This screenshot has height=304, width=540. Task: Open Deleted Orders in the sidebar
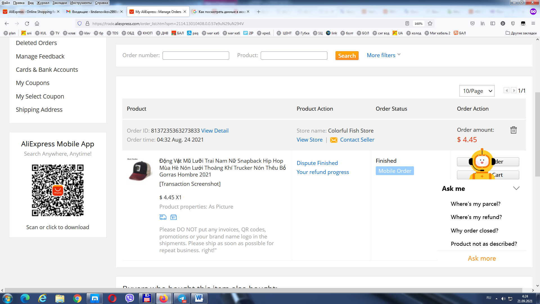[36, 43]
